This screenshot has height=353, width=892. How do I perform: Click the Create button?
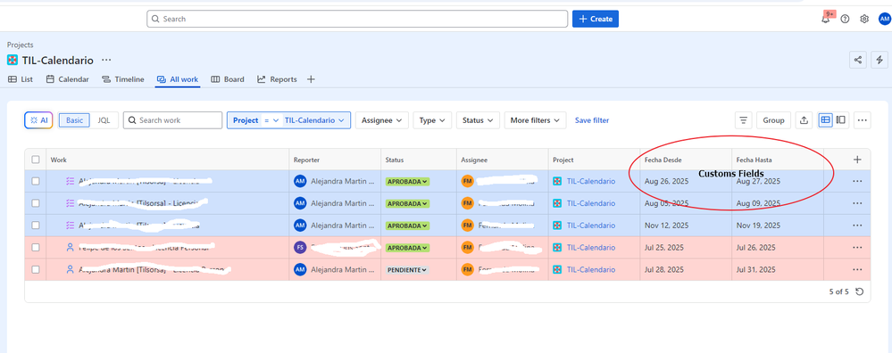coord(595,19)
